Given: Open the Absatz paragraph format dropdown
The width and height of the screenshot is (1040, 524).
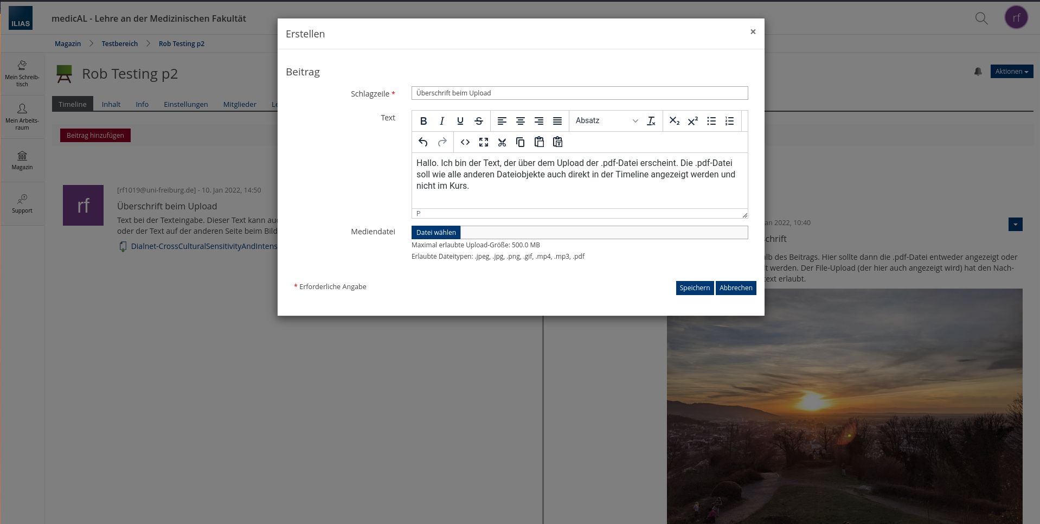Looking at the screenshot, I should [x=606, y=121].
